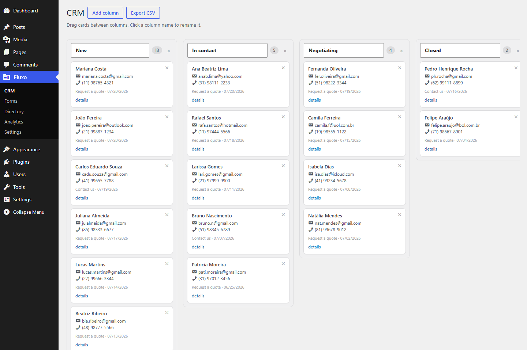Remove Pedro Henrique Rocha's card
This screenshot has width=527, height=350.
[x=516, y=68]
